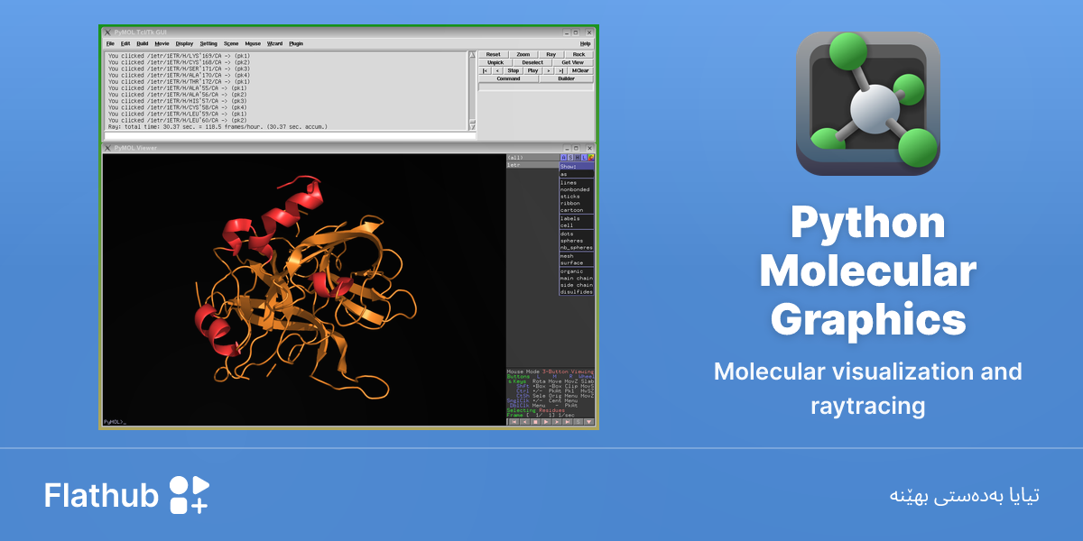Viewport: 1083px width, 541px height.
Task: Rewind movie with the |< button
Action: click(485, 70)
